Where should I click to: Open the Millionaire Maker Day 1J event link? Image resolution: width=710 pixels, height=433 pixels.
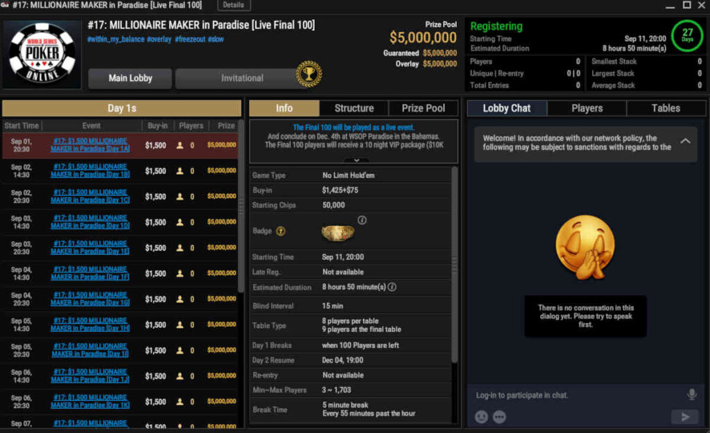pyautogui.click(x=90, y=375)
